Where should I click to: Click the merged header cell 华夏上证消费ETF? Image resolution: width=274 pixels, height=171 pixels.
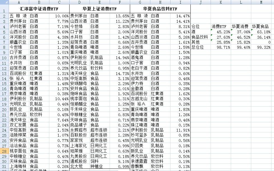pyautogui.click(x=100, y=9)
